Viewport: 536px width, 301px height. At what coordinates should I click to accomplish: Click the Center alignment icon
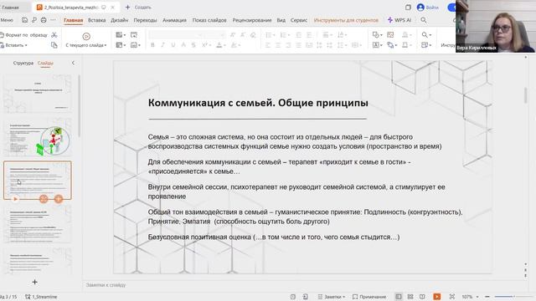(278, 45)
